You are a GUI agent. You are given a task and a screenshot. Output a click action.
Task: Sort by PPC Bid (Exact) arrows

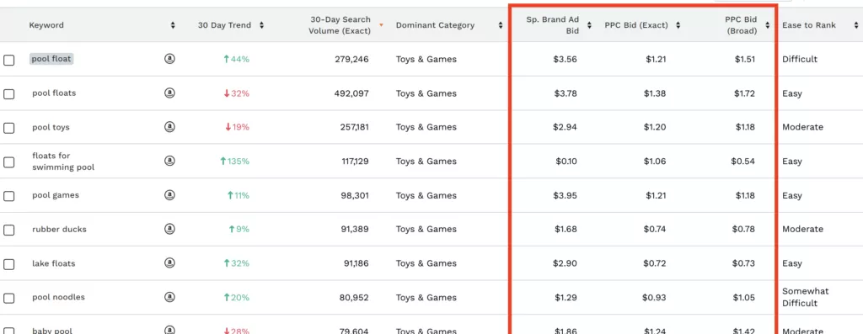pyautogui.click(x=678, y=25)
